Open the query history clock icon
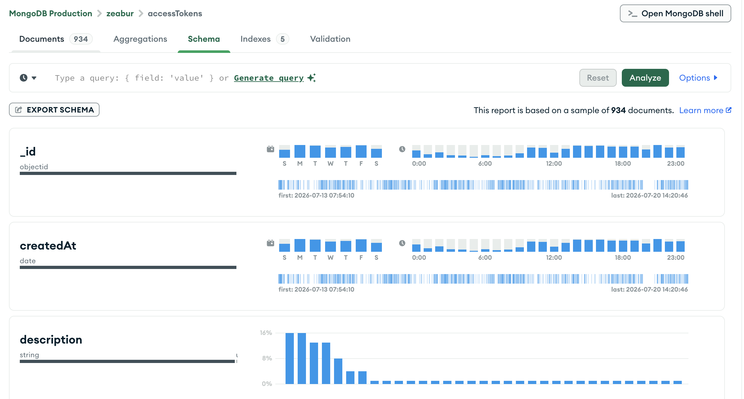744x399 pixels. (24, 78)
